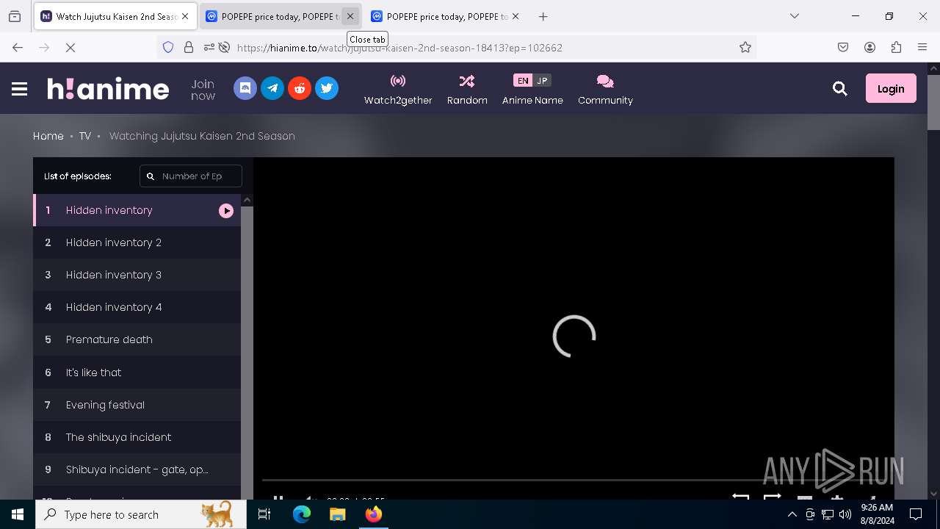Close the third POPEPE tab
The width and height of the screenshot is (940, 529).
516,16
